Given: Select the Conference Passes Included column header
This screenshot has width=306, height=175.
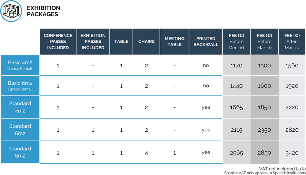Looking at the screenshot, I should click(x=58, y=41).
